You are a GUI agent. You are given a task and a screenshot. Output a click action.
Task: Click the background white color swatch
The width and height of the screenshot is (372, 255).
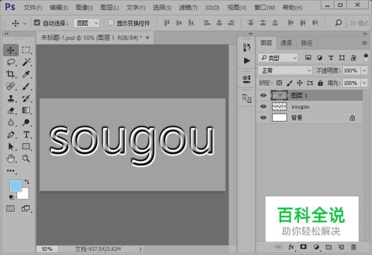coord(25,195)
